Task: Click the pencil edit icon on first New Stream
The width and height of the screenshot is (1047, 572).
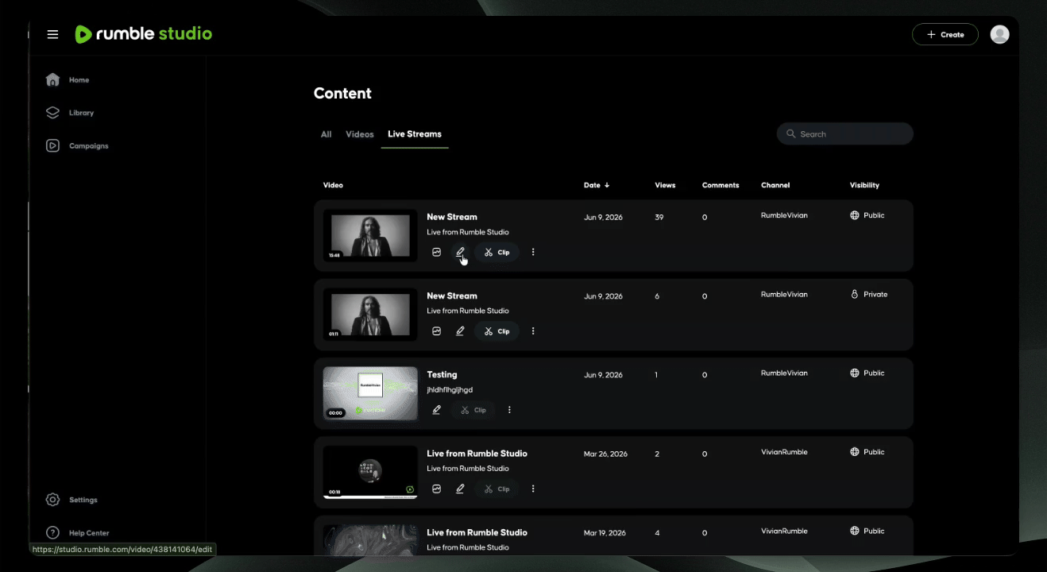Action: pyautogui.click(x=460, y=252)
